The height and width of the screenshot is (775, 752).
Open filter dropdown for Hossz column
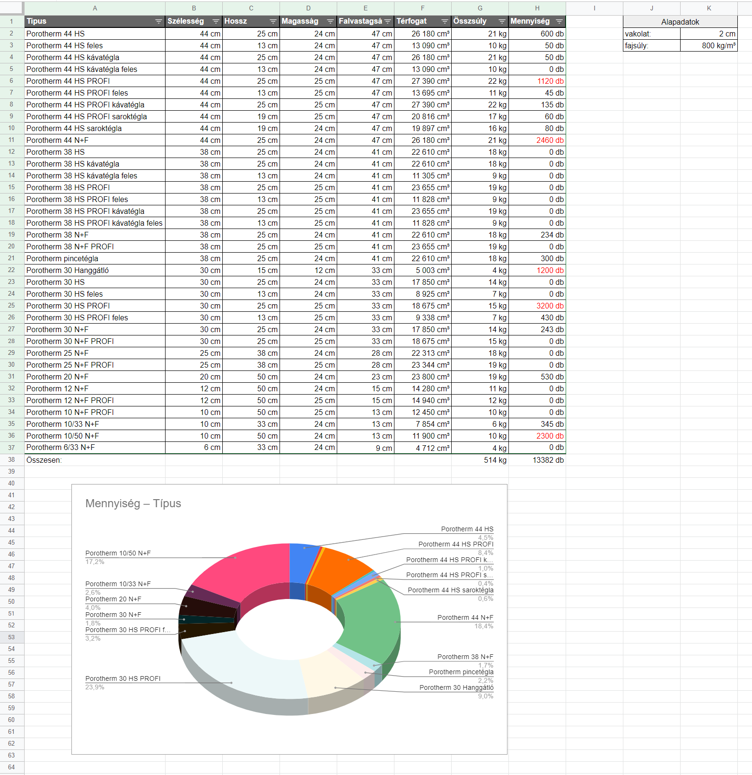pyautogui.click(x=273, y=21)
